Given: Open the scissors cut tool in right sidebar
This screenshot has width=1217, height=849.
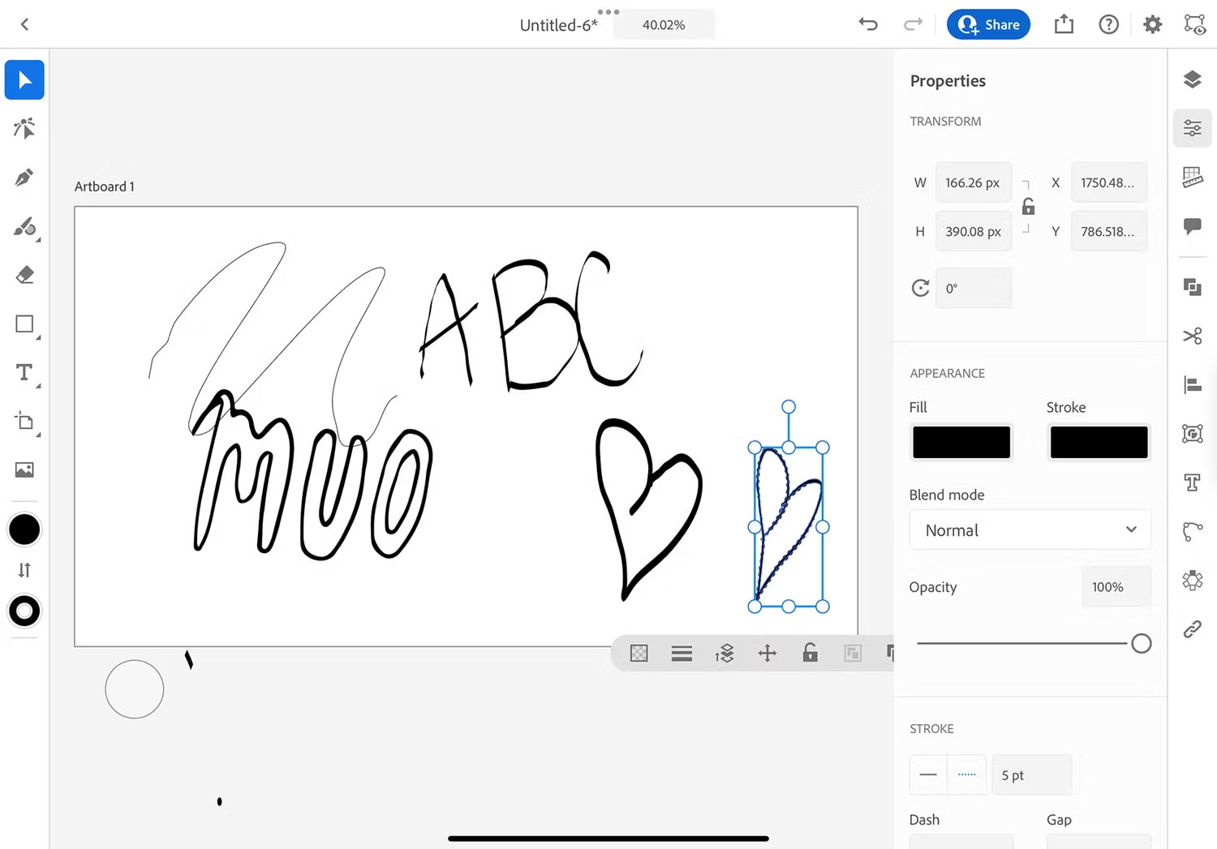Looking at the screenshot, I should 1193,335.
